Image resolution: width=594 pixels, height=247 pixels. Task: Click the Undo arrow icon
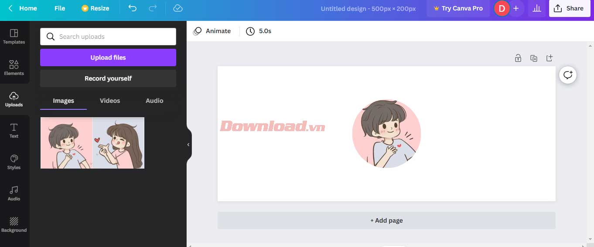tap(133, 8)
